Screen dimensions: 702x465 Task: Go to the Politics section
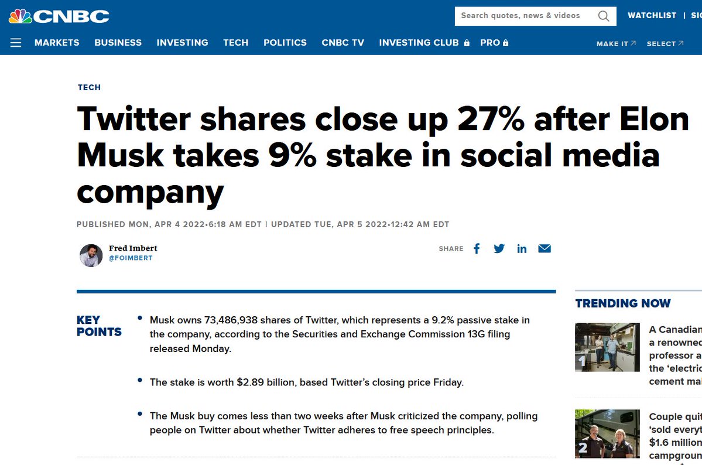coord(285,43)
